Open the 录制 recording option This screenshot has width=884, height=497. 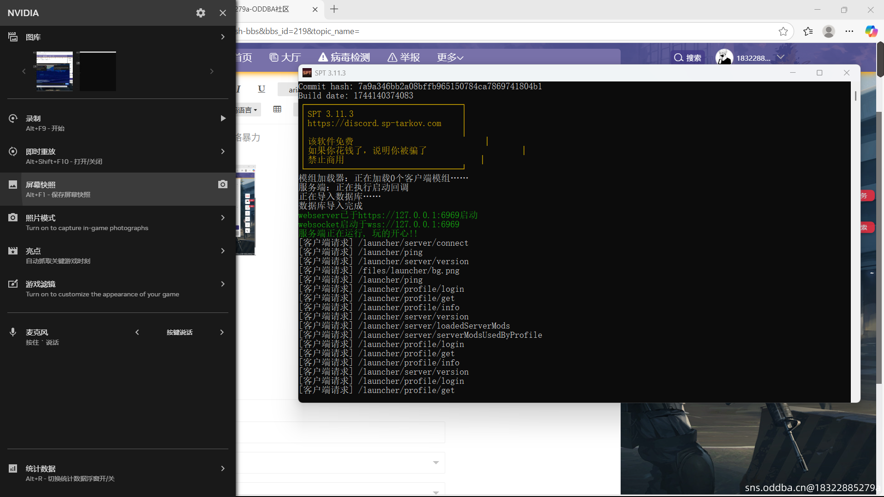click(x=118, y=123)
